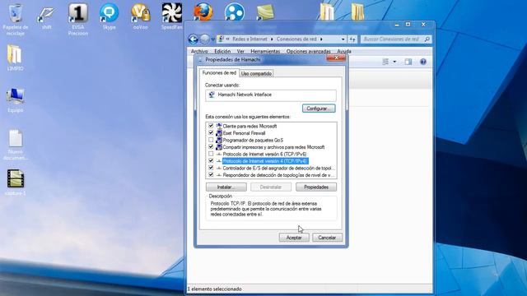
Task: Select the Funciones de red tab
Action: [x=219, y=73]
